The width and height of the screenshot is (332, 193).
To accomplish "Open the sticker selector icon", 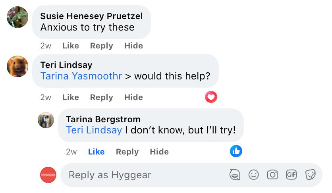I will click(310, 175).
